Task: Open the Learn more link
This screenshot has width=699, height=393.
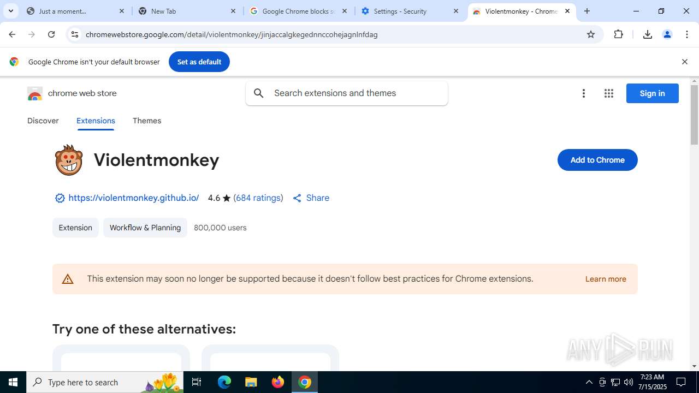Action: [606, 279]
